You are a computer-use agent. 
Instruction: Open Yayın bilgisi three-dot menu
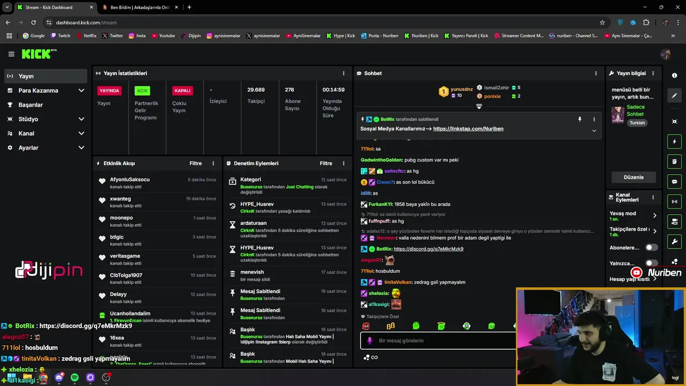point(653,73)
